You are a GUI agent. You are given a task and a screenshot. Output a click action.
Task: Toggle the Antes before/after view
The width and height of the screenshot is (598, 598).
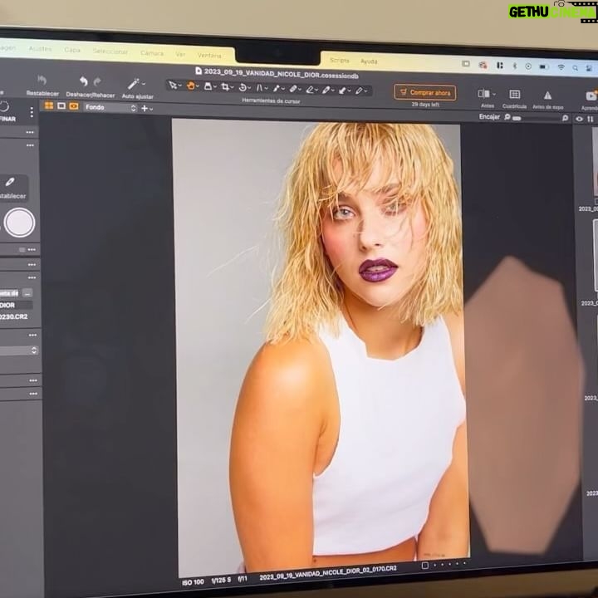[483, 93]
